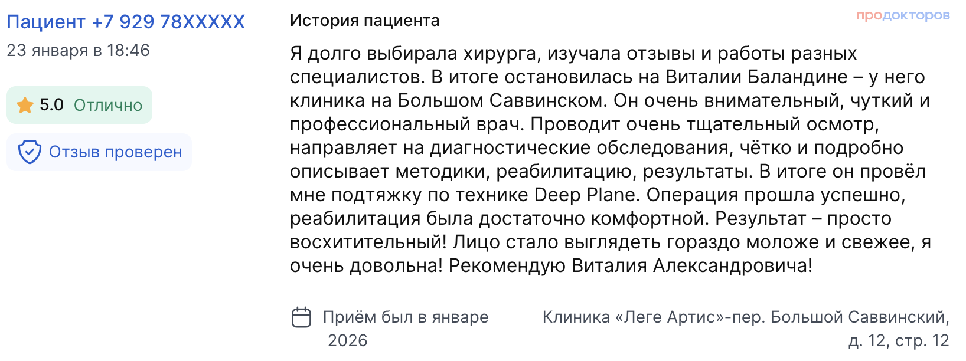Click the "История пациента" heading
The height and width of the screenshot is (361, 966).
tap(364, 21)
